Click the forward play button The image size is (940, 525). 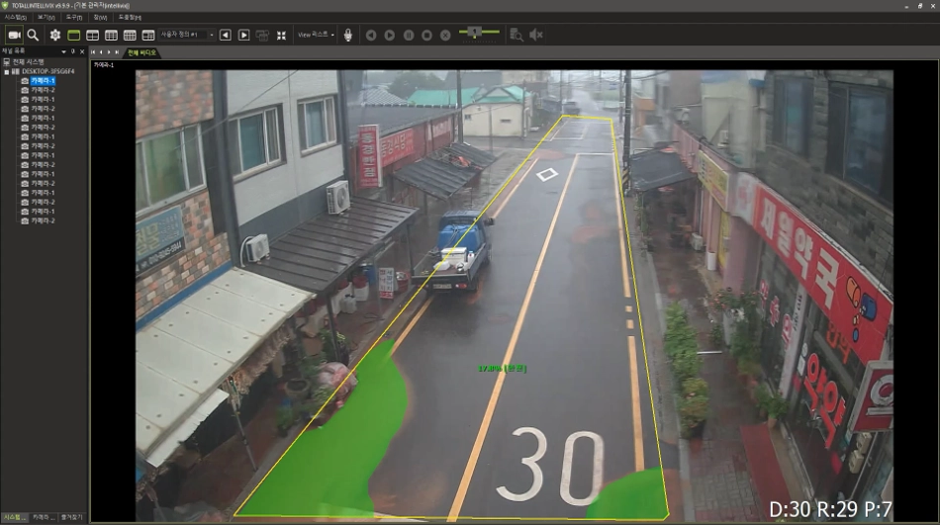coord(390,35)
